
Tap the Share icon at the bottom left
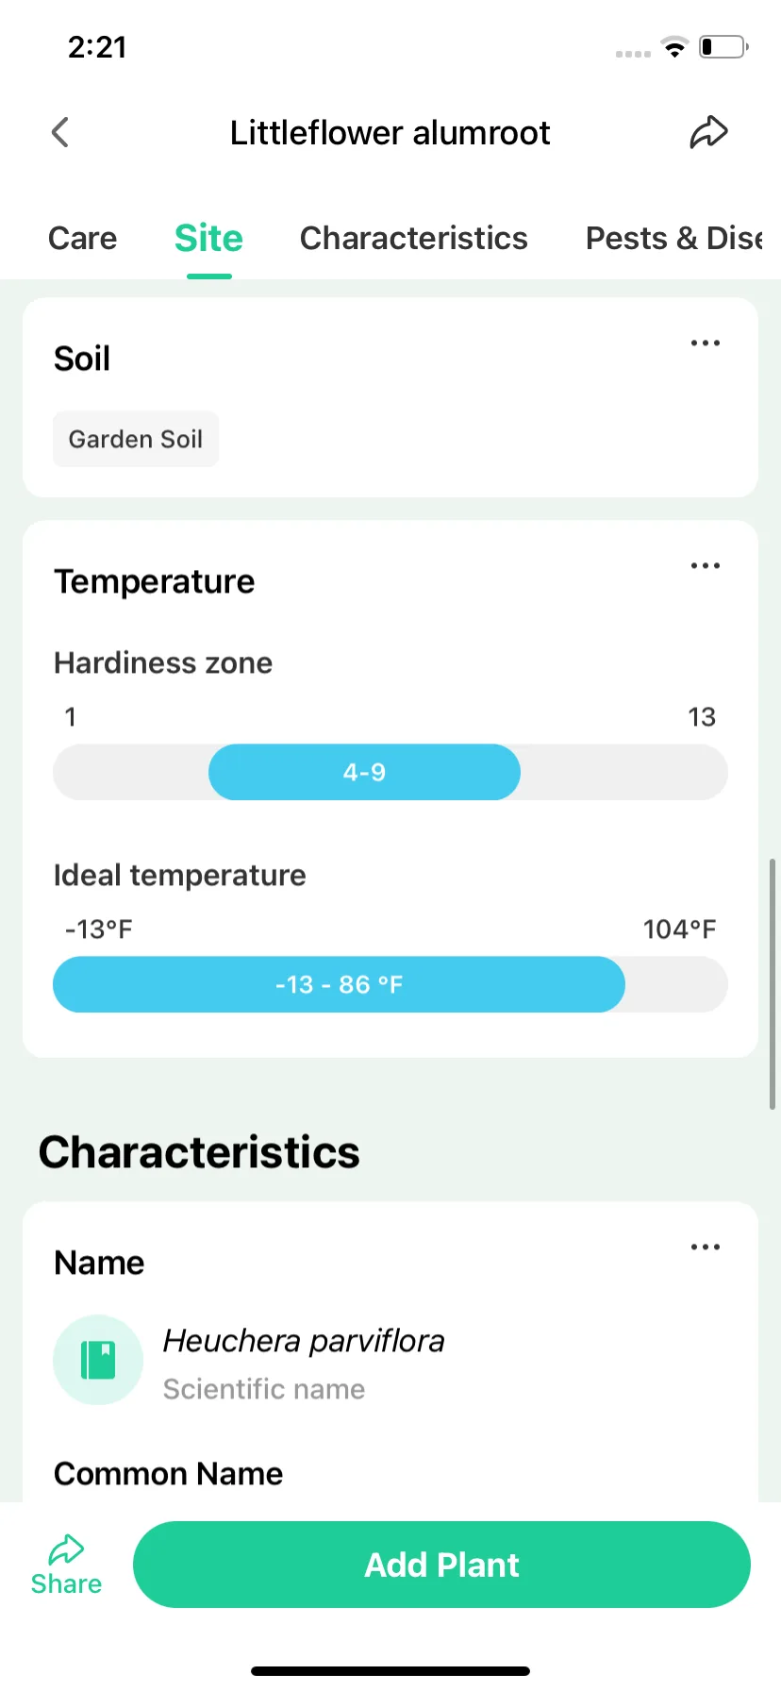66,1565
